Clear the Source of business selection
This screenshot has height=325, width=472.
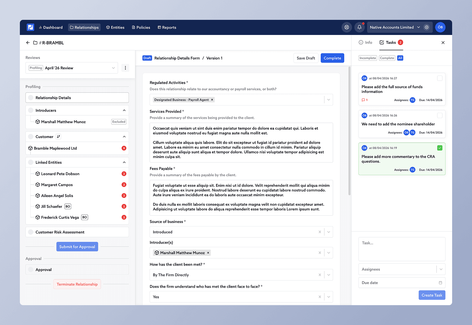click(320, 232)
